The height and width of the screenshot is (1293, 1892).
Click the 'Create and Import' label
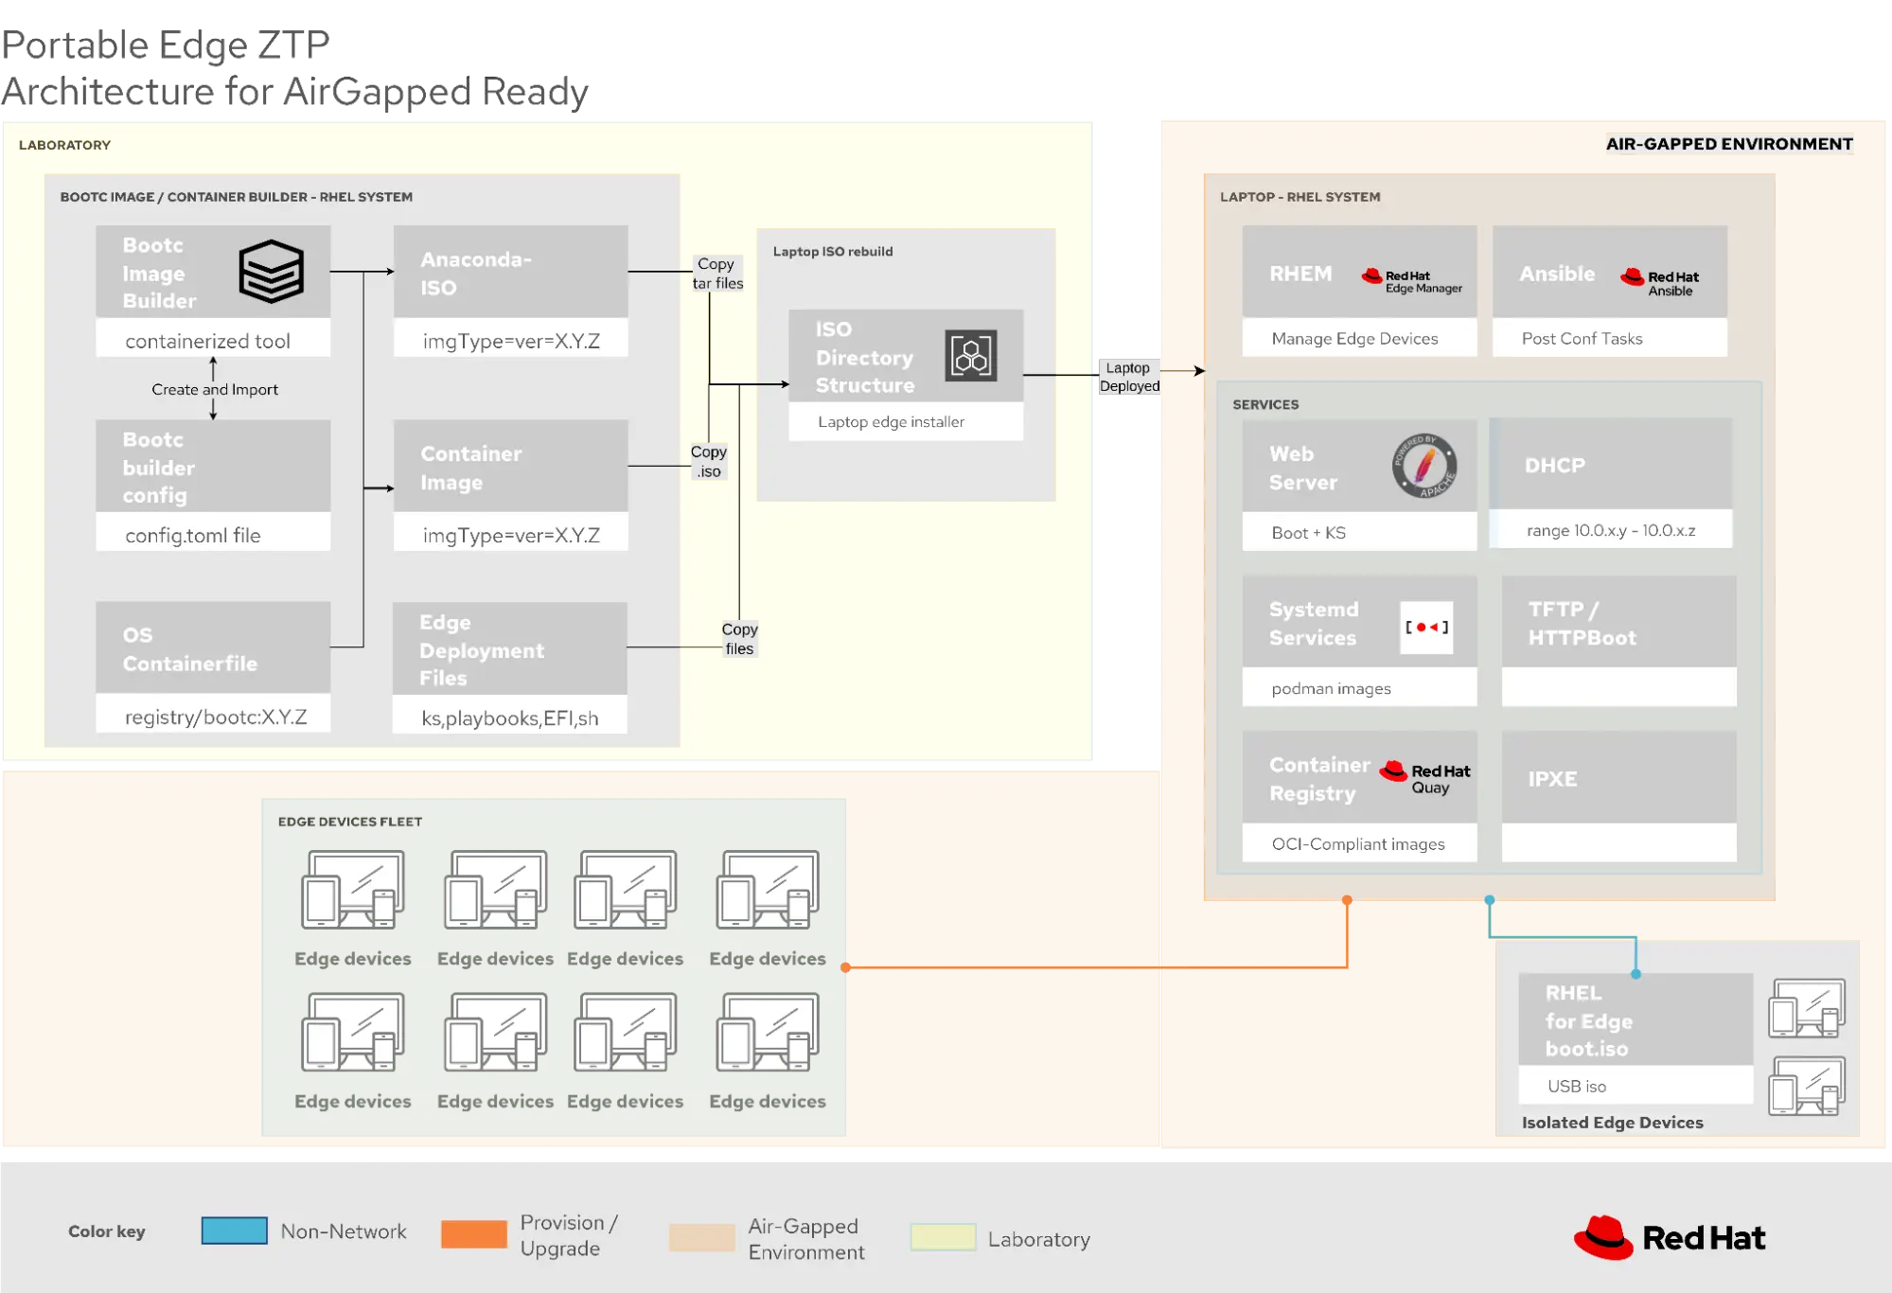(x=215, y=389)
